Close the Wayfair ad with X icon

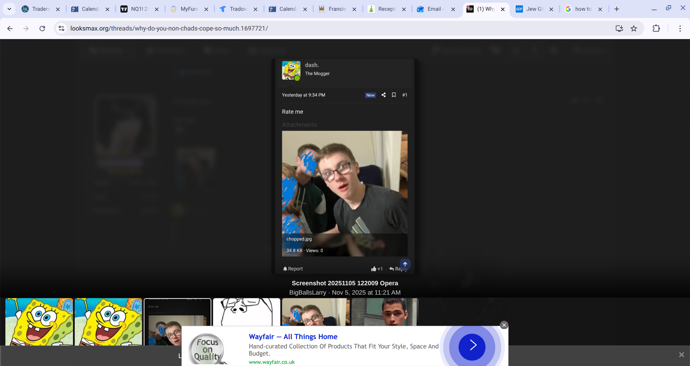tap(504, 325)
